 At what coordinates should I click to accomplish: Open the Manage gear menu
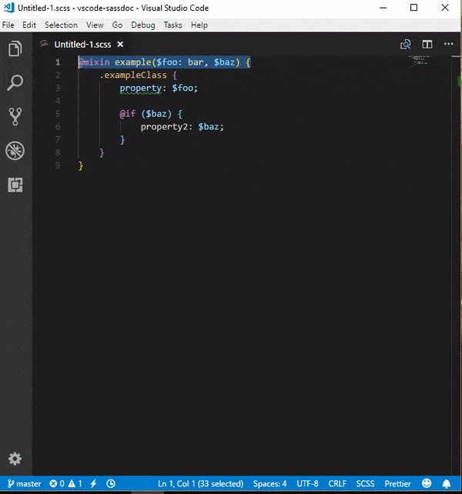(15, 459)
